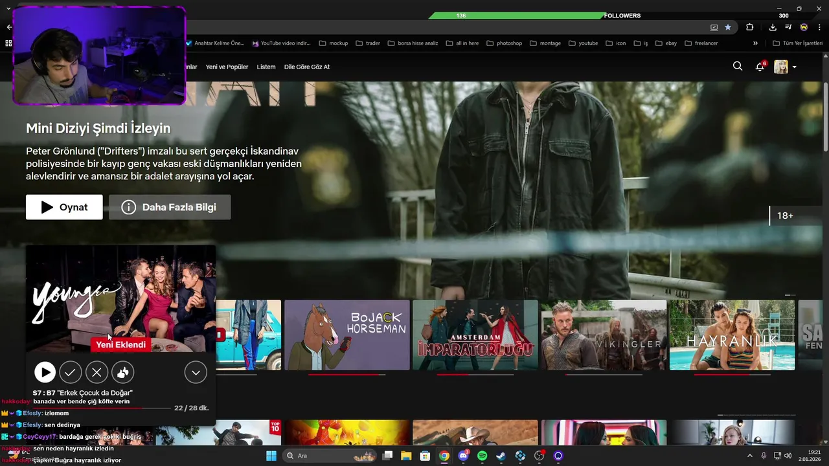Screen dimensions: 829x466
Task: Open Chrome media control icon
Action: coord(788,27)
